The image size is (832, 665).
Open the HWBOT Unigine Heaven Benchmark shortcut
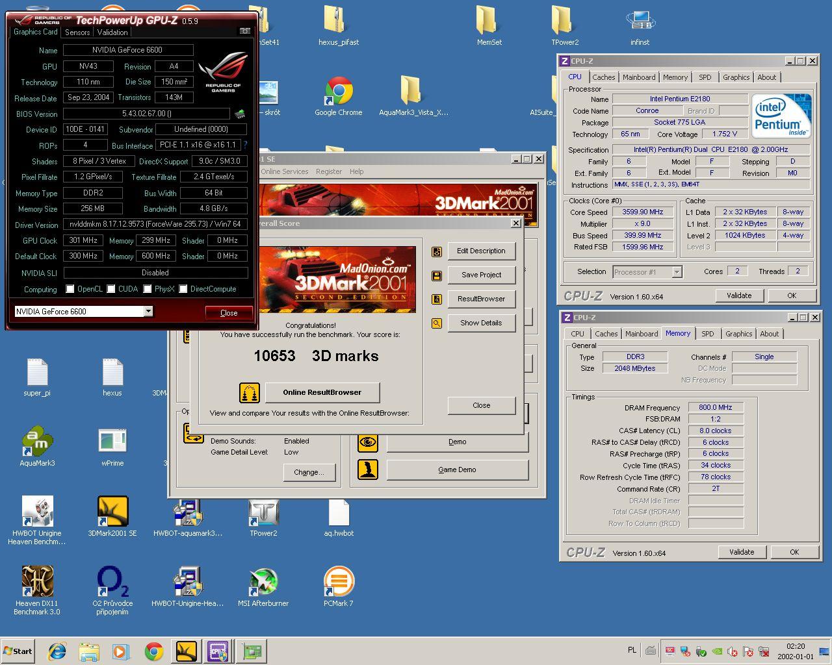[x=37, y=520]
